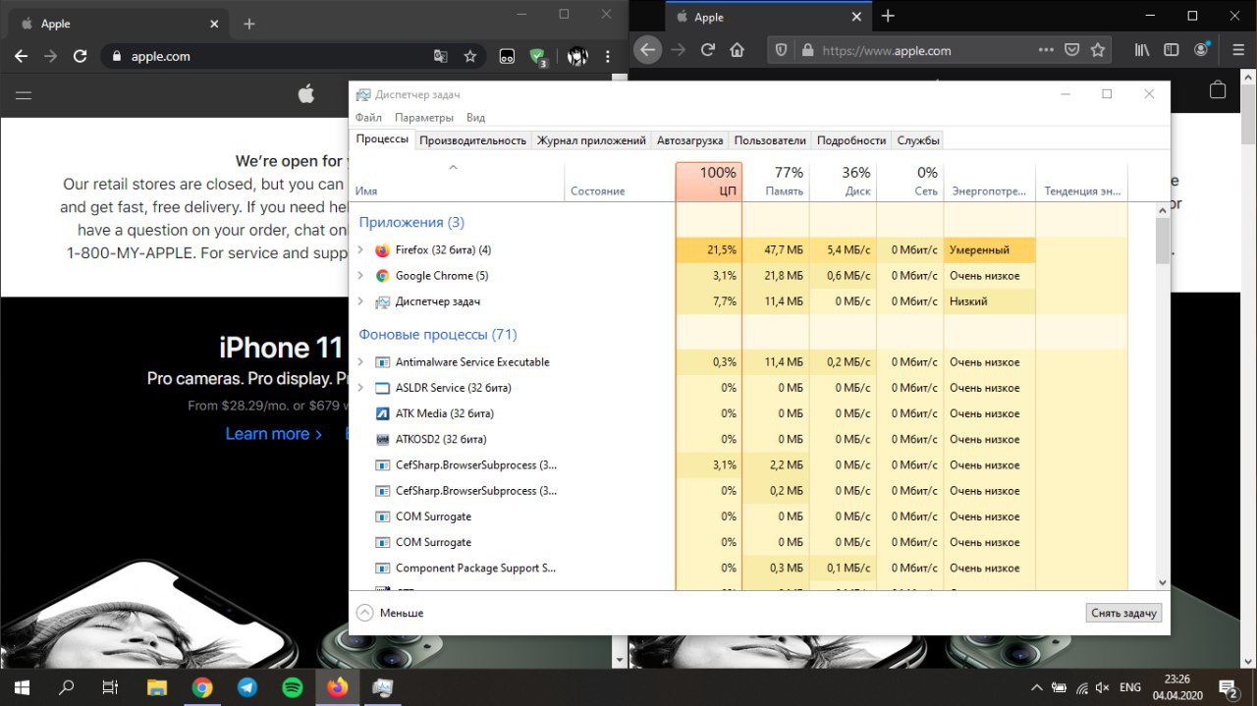This screenshot has height=706, width=1257.
Task: Click Firefox back button
Action: tap(647, 49)
